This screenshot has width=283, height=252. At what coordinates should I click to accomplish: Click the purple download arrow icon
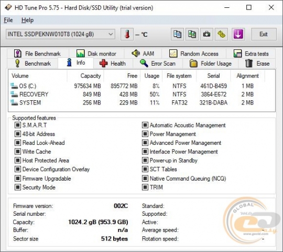[x=238, y=34]
